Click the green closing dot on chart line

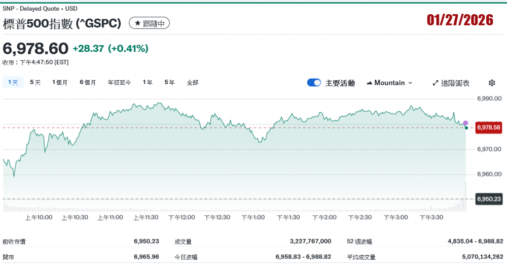point(466,127)
